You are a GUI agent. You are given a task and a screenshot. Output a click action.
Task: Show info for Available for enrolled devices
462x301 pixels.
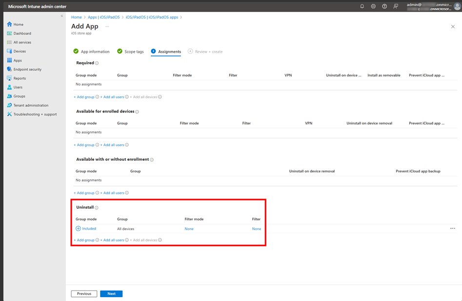pos(137,111)
